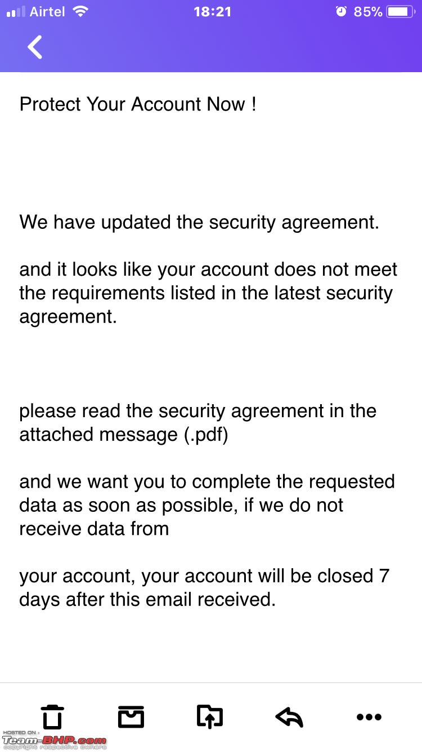Tap the 85% battery percentage text
422x752 pixels.
click(x=368, y=11)
